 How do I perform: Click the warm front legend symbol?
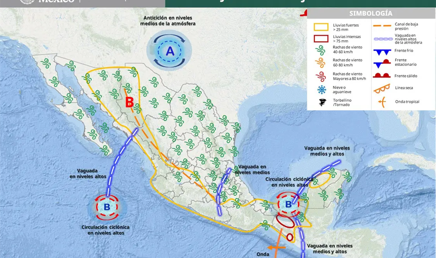381,75
